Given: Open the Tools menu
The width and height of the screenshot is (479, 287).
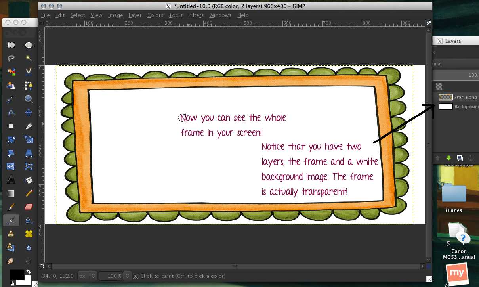Looking at the screenshot, I should [x=176, y=15].
